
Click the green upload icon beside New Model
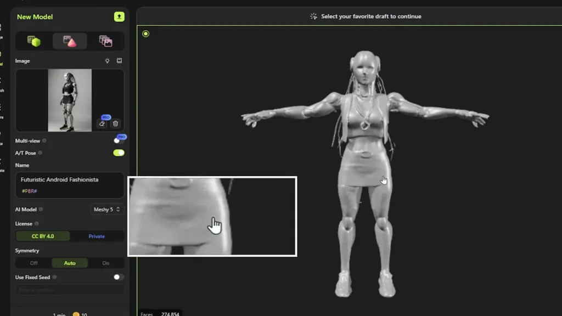[x=119, y=16]
